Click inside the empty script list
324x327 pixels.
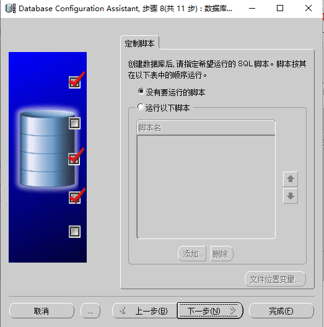click(206, 186)
